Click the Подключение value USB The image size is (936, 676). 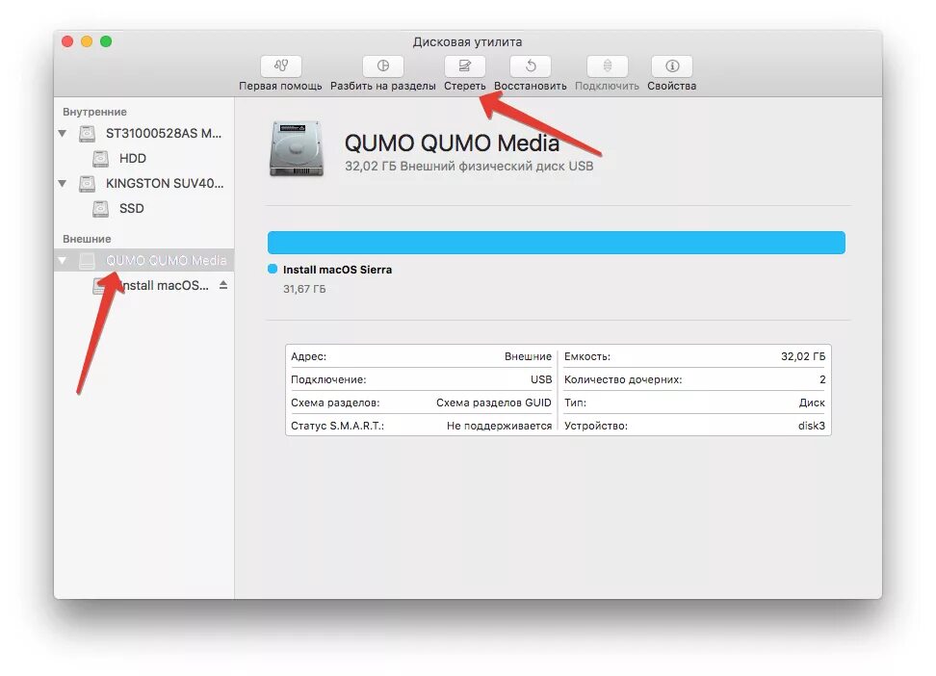coord(541,379)
